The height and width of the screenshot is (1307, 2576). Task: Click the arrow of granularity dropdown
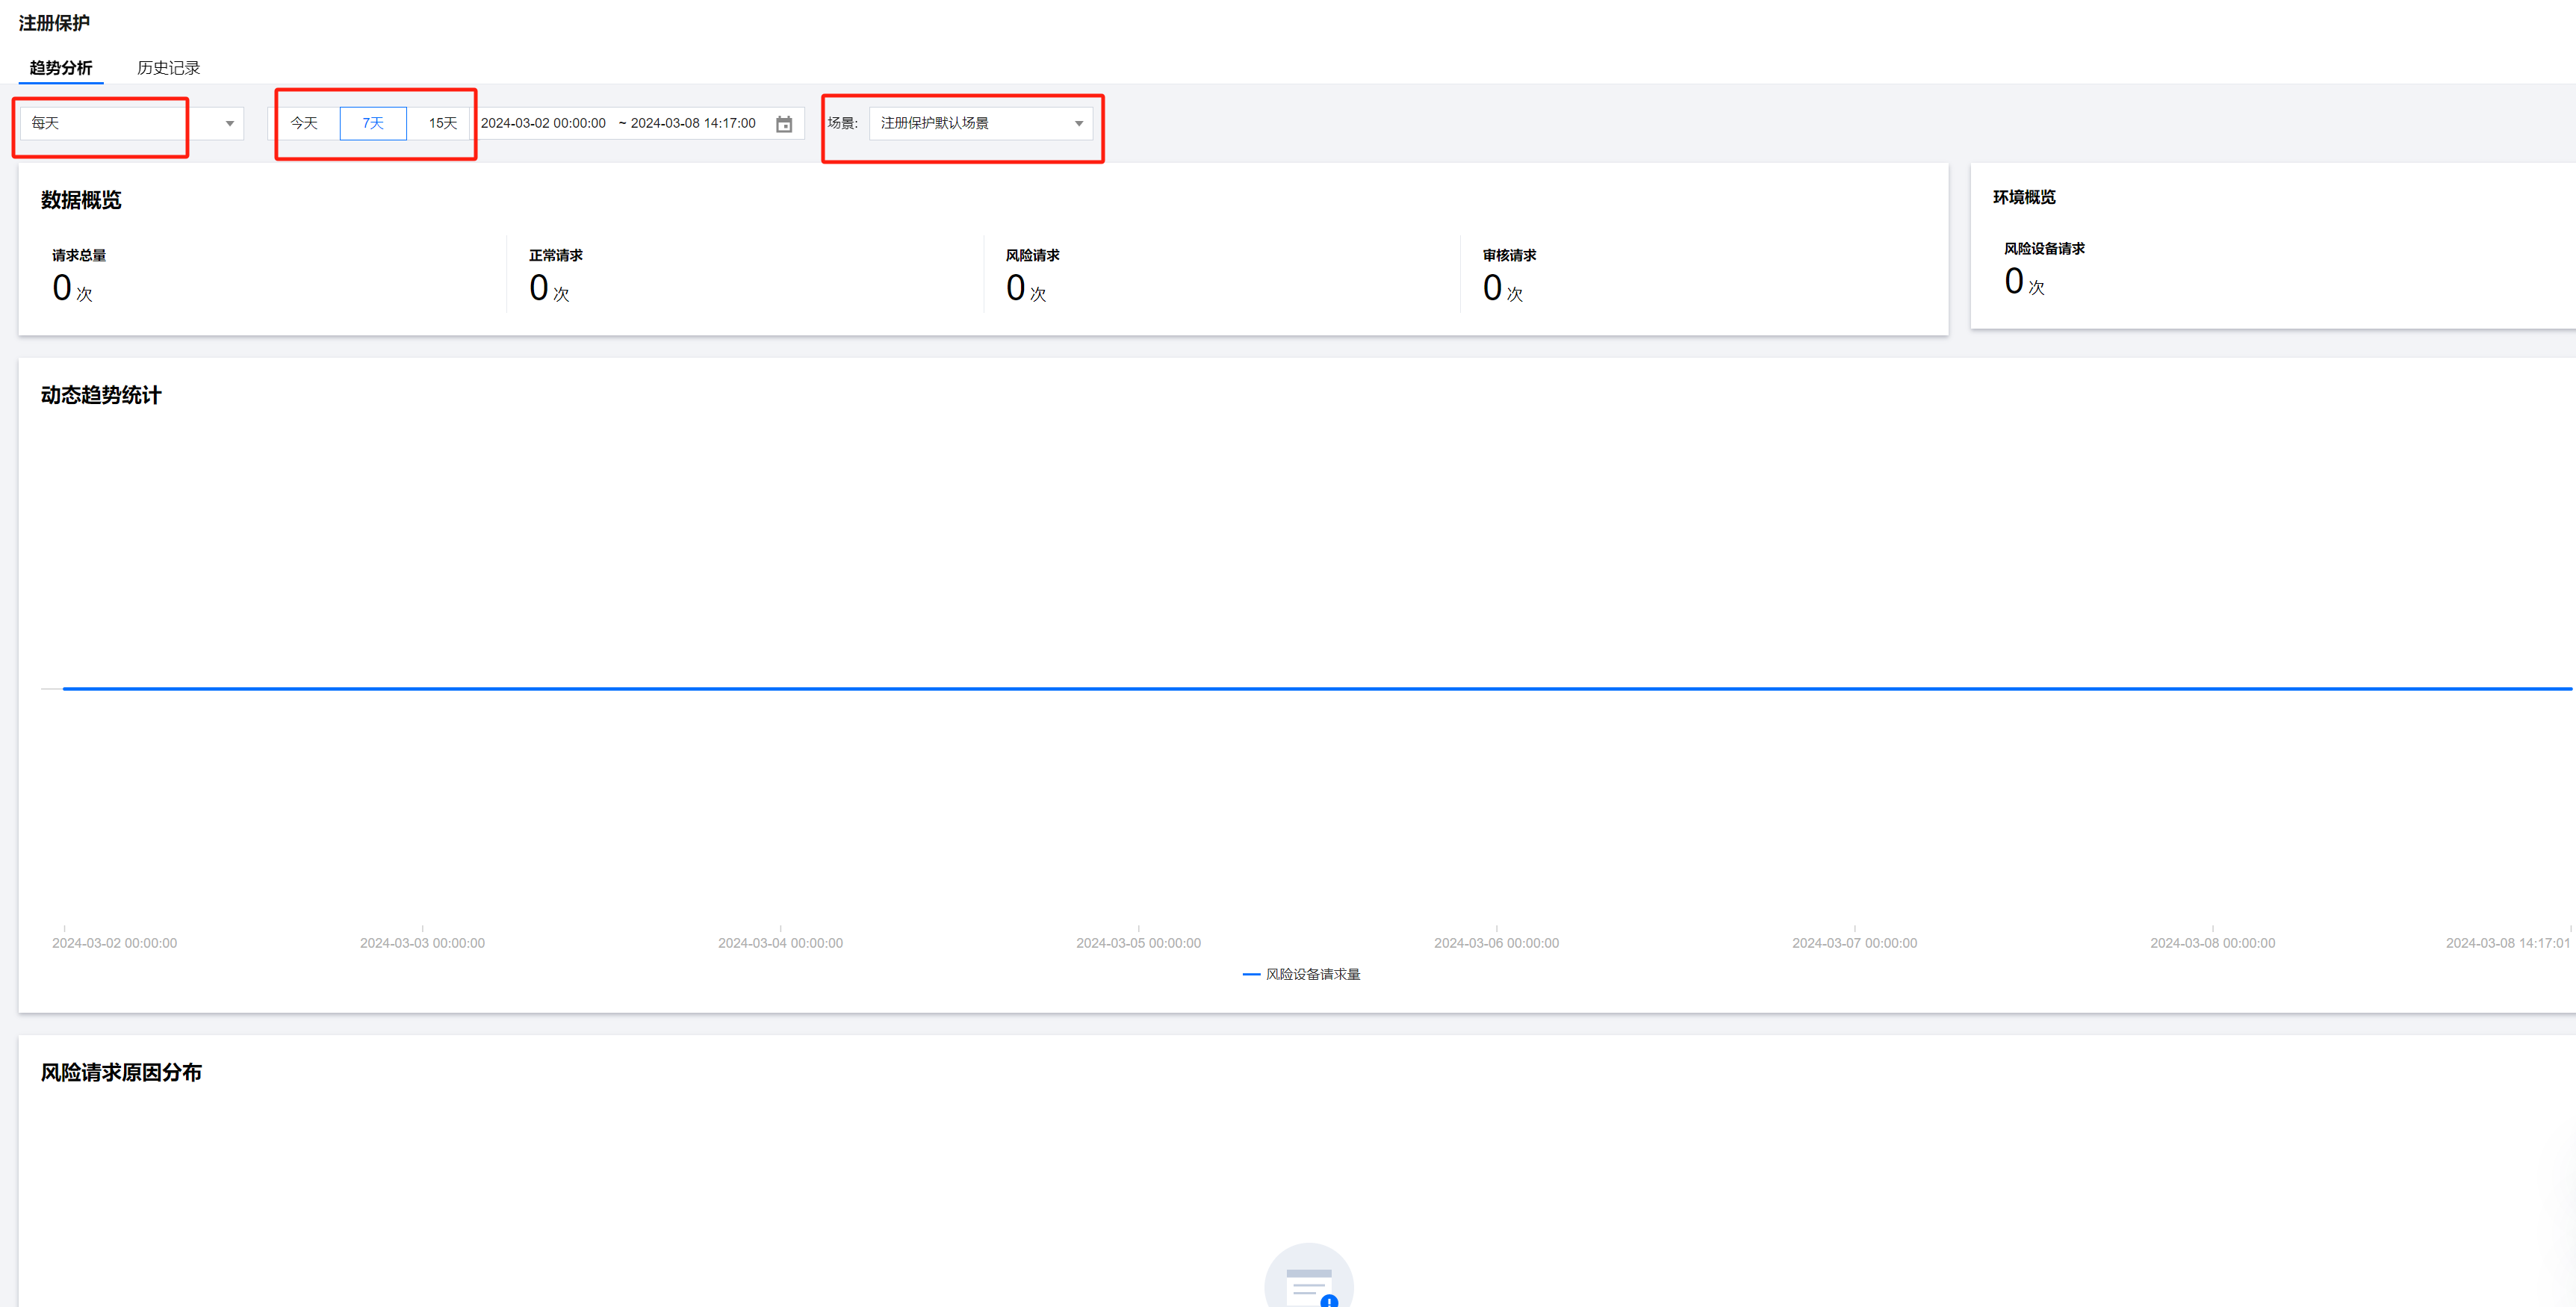point(229,124)
